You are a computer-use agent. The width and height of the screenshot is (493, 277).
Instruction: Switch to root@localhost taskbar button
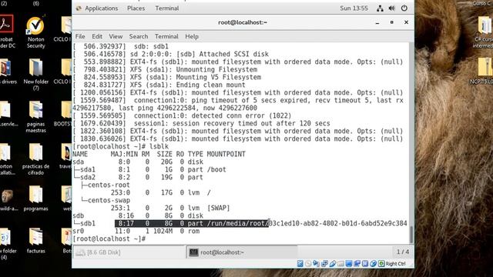pos(241,252)
